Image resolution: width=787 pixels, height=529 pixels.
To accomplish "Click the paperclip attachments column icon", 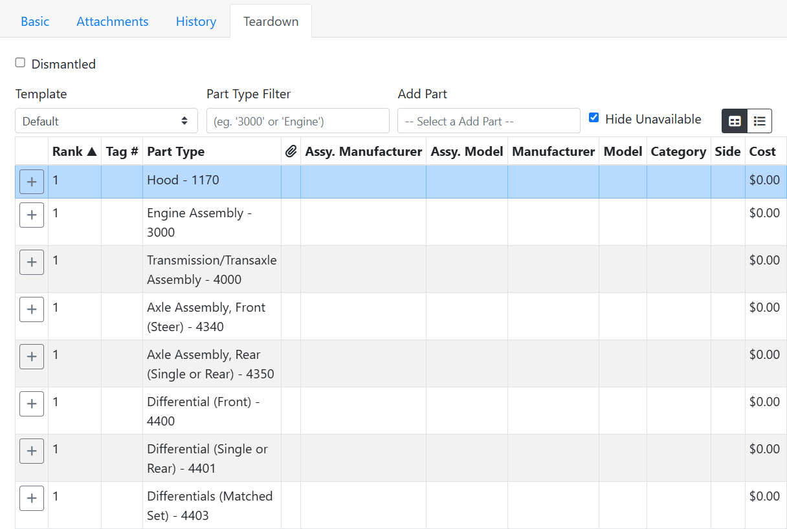I will (291, 151).
